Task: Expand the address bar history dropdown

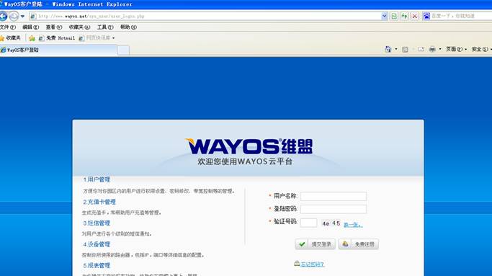Action: (x=385, y=16)
